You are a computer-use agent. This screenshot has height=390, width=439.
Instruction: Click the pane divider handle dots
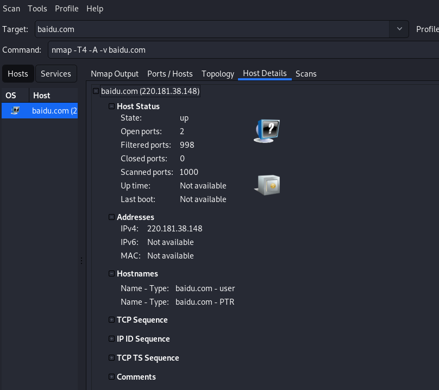(81, 261)
